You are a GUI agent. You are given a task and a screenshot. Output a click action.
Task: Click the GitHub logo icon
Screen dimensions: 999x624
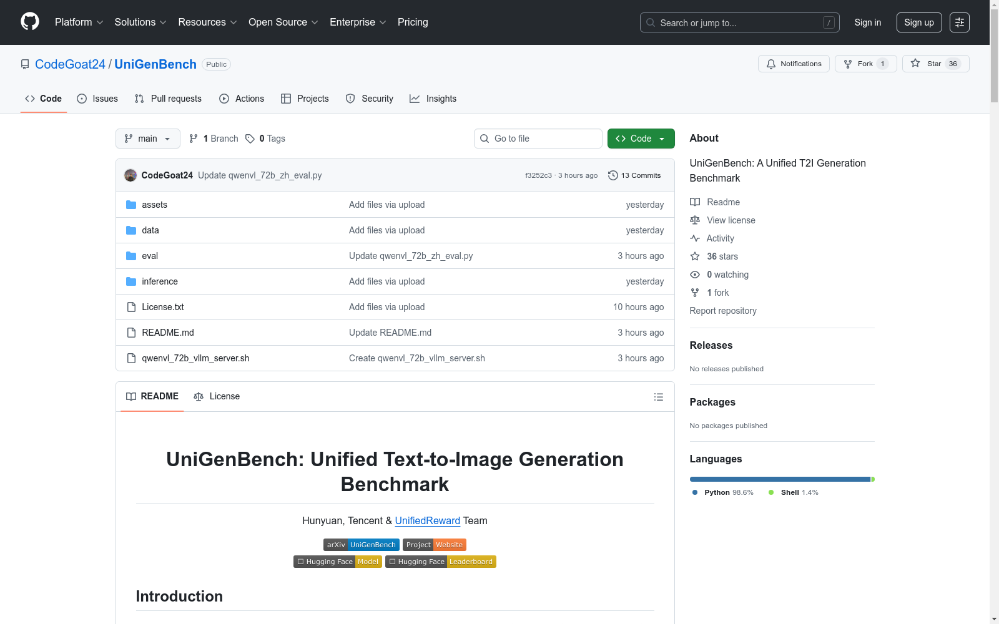30,22
